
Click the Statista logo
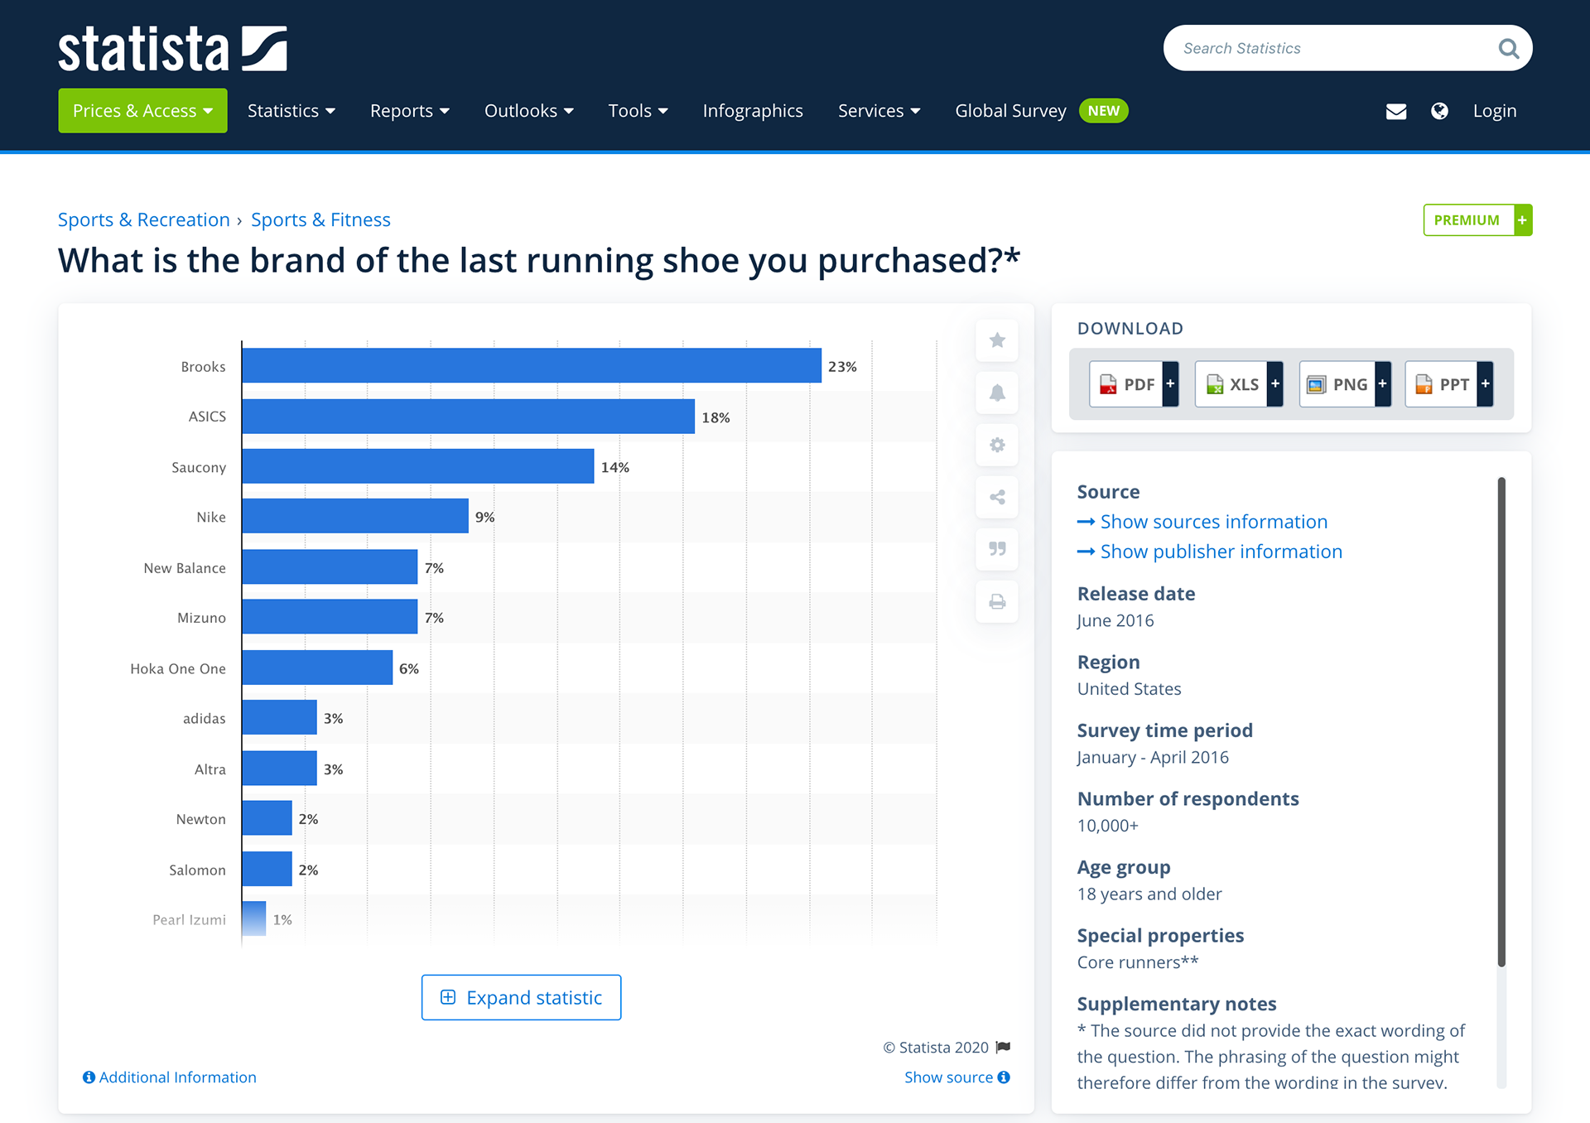(172, 49)
